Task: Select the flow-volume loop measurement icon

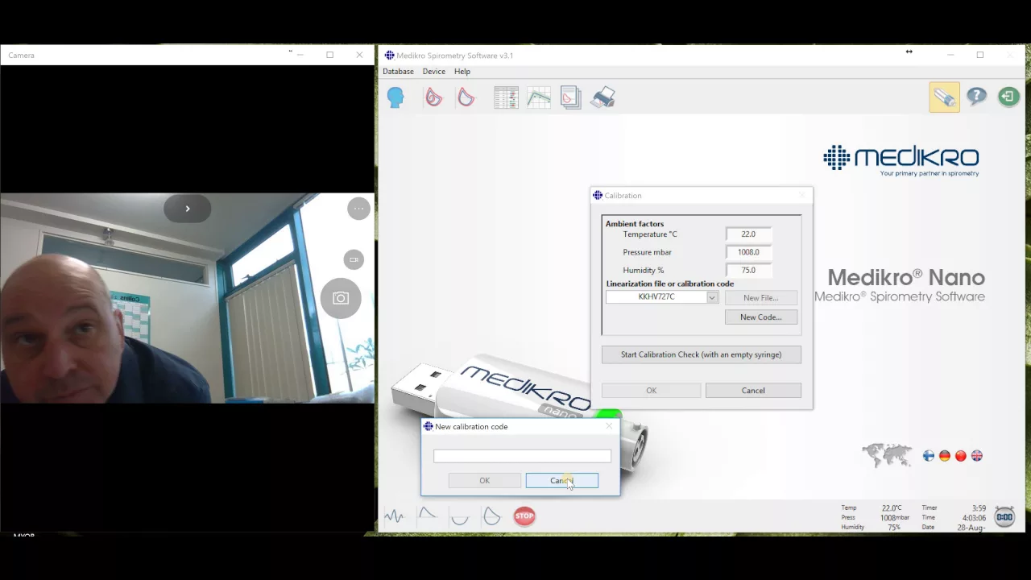Action: [x=492, y=516]
